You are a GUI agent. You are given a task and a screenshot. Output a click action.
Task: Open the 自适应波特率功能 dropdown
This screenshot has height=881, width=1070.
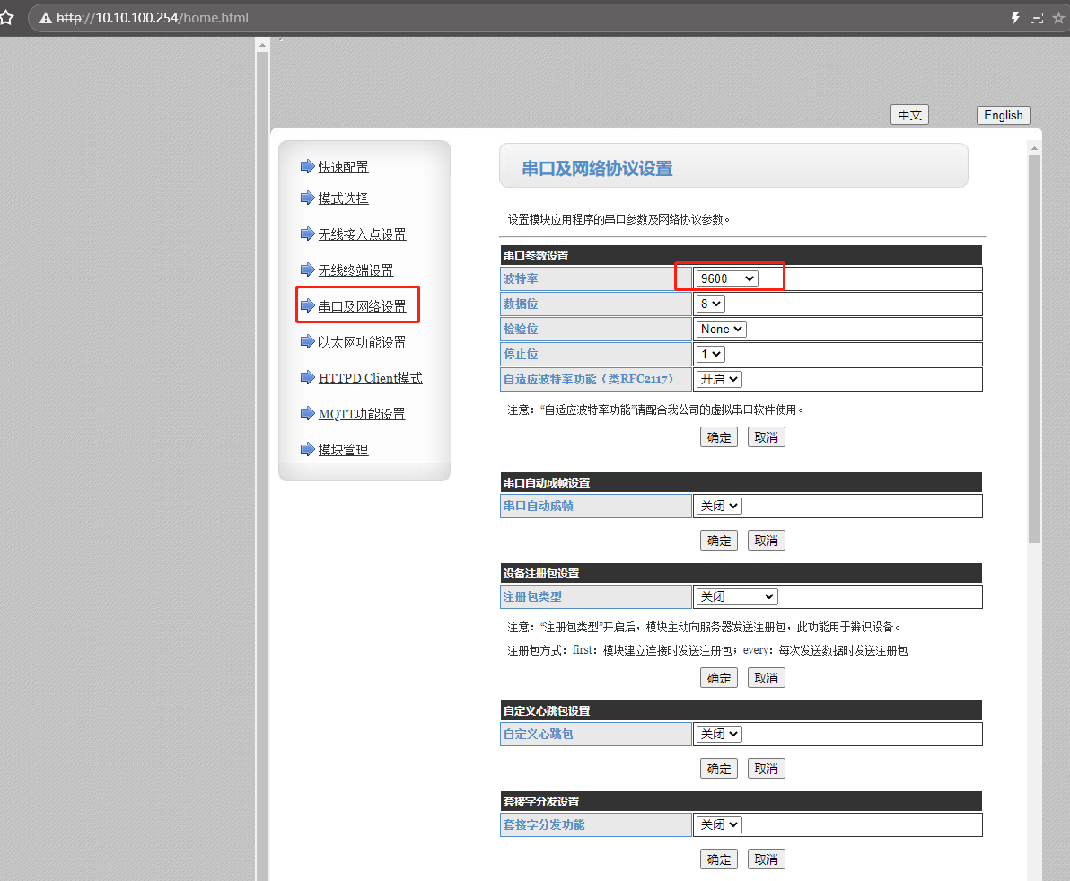point(719,379)
